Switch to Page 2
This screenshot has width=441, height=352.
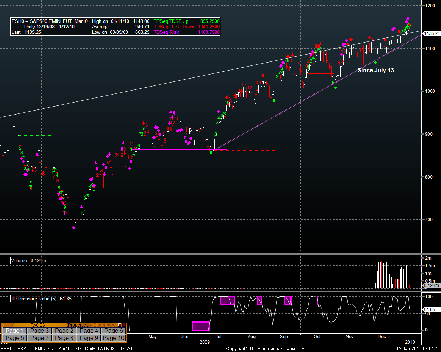pos(64,331)
